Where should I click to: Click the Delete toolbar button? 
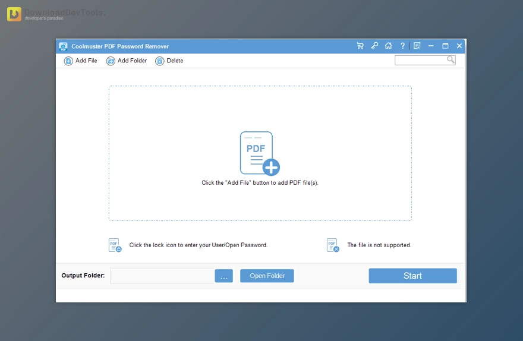point(169,61)
